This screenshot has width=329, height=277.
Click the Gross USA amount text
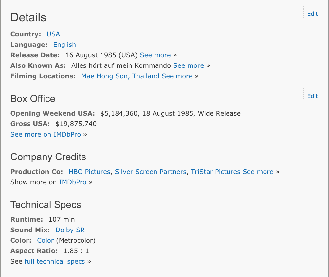(76, 124)
